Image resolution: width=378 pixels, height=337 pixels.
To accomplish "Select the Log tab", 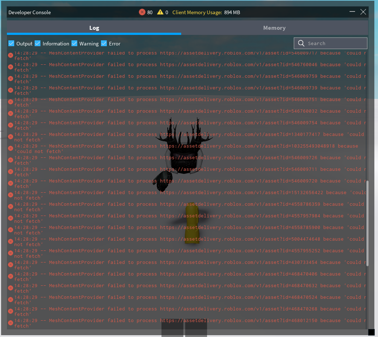I will click(x=94, y=28).
